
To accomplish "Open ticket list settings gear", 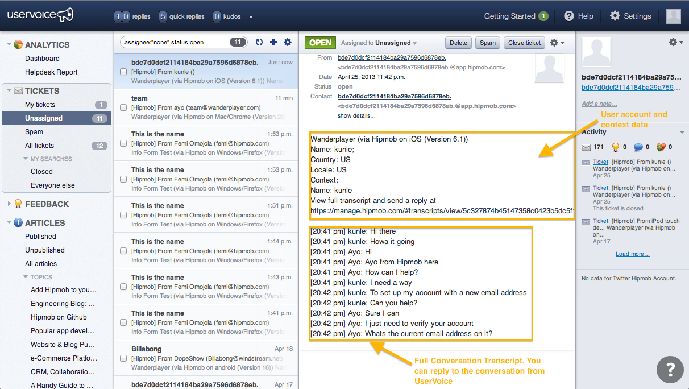I will pos(288,42).
